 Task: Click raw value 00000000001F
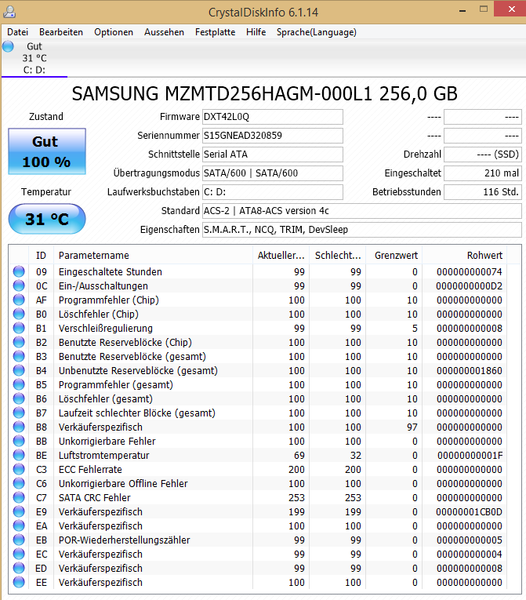point(470,456)
